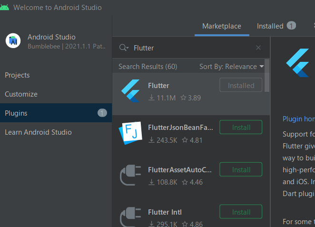Click the Flutter plugin logo in results
The image size is (315, 227).
[x=130, y=91]
